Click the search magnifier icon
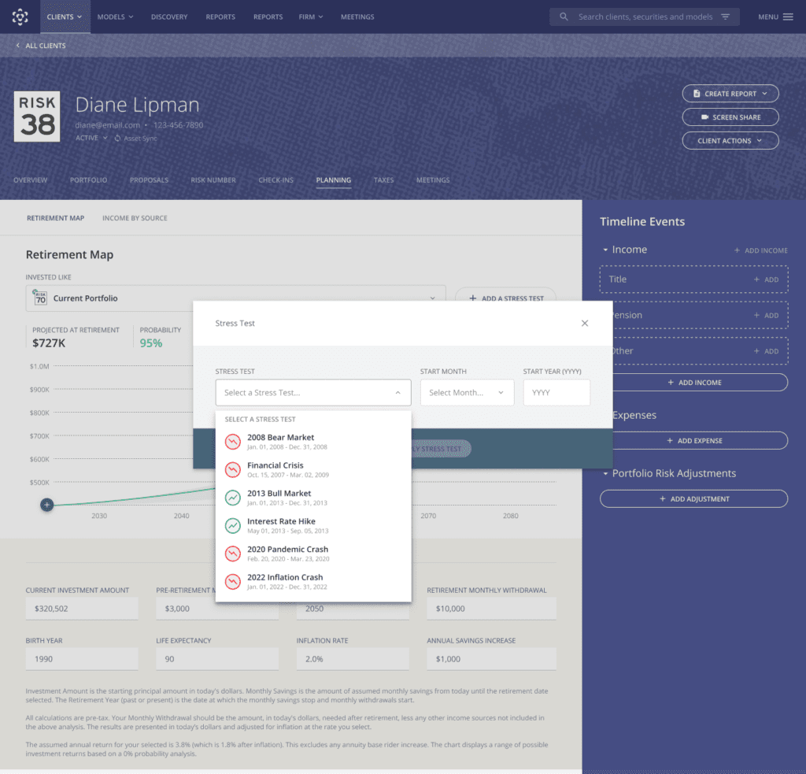Viewport: 806px width, 774px height. click(x=564, y=17)
